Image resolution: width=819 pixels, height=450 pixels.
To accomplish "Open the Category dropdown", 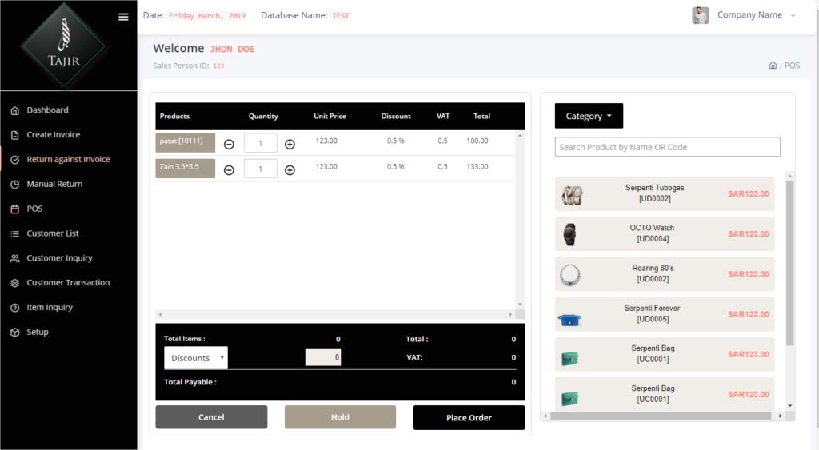I will pyautogui.click(x=589, y=116).
